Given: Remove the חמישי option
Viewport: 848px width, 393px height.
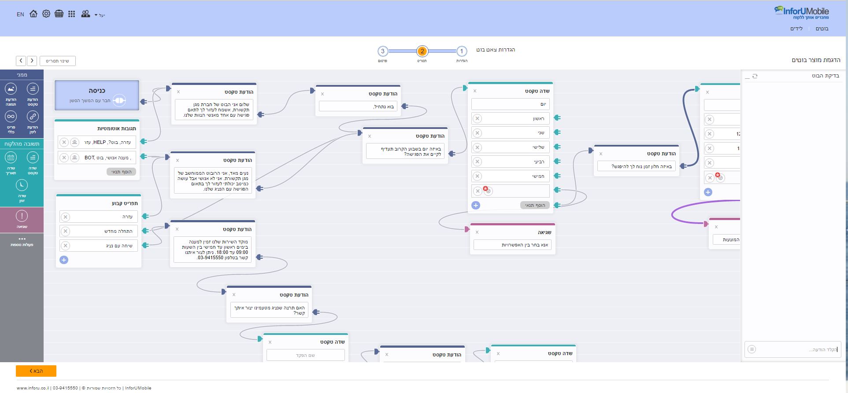Looking at the screenshot, I should click(478, 176).
